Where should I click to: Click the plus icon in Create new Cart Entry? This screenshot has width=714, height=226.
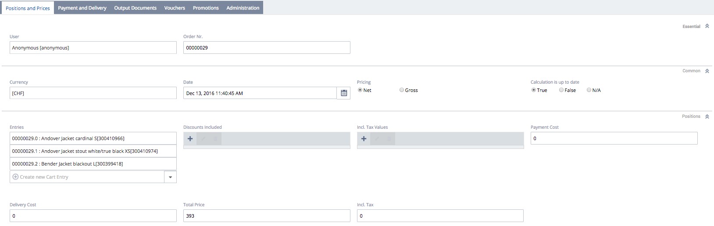click(x=15, y=177)
